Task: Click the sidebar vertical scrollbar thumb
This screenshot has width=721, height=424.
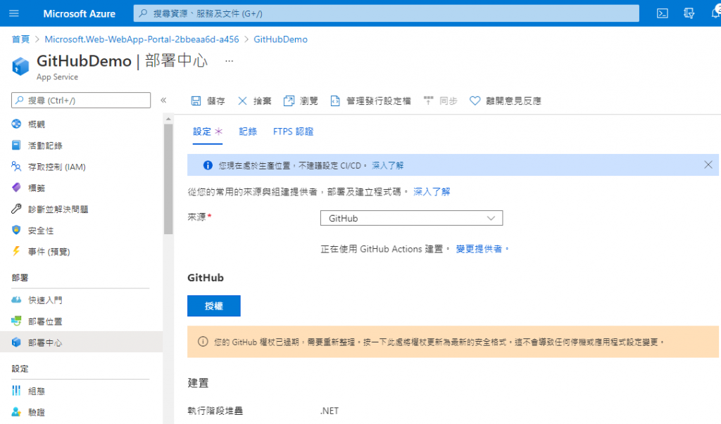Action: (168, 179)
